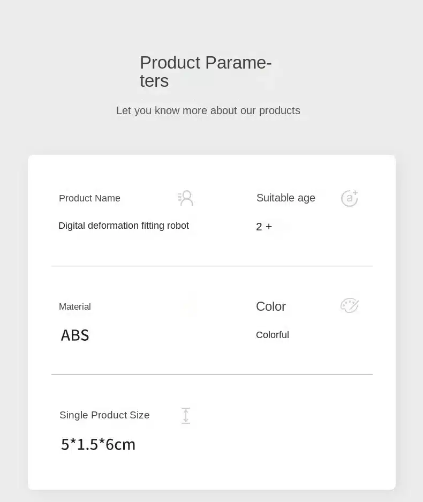
Task: Click divider line below Product Name row
Action: [x=212, y=266]
